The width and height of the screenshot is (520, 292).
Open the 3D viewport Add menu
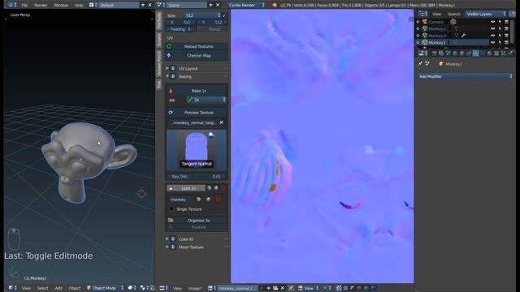point(58,288)
